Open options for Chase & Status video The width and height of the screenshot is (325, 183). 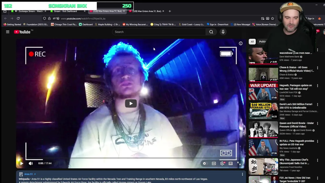click(x=317, y=68)
